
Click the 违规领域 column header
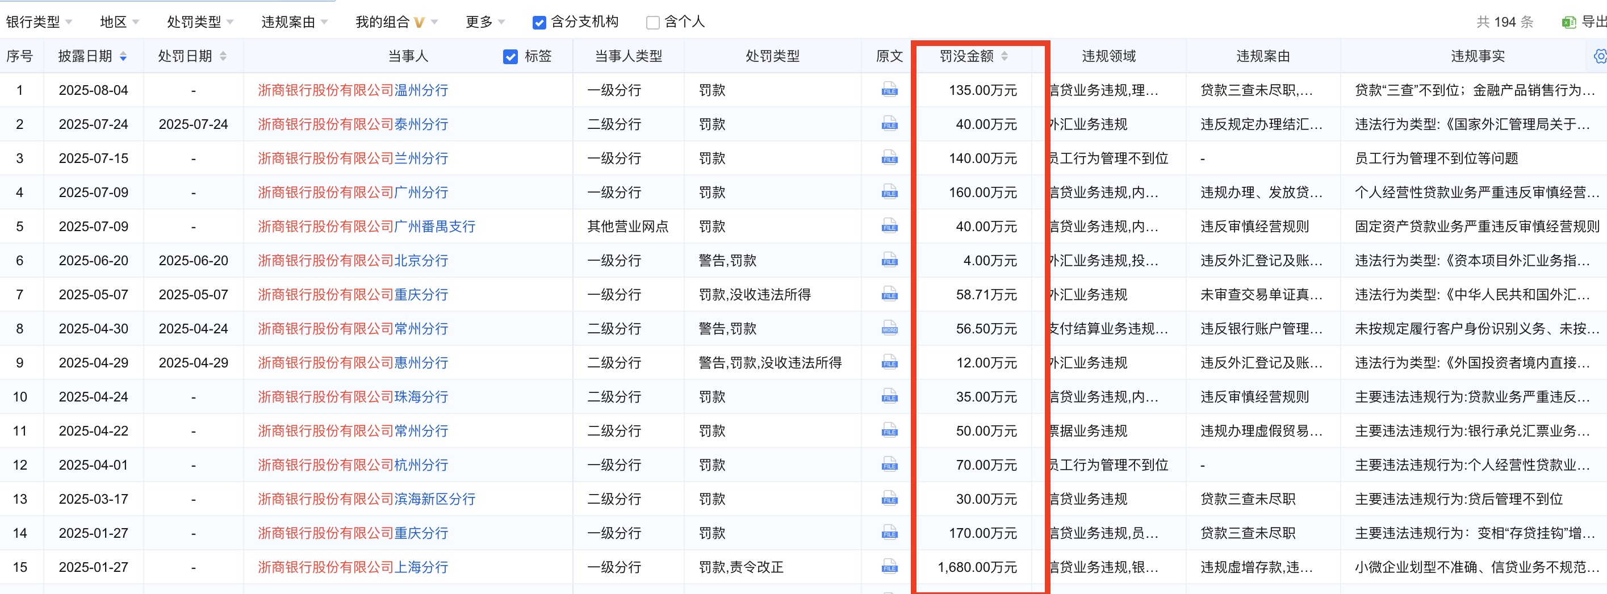(1108, 56)
